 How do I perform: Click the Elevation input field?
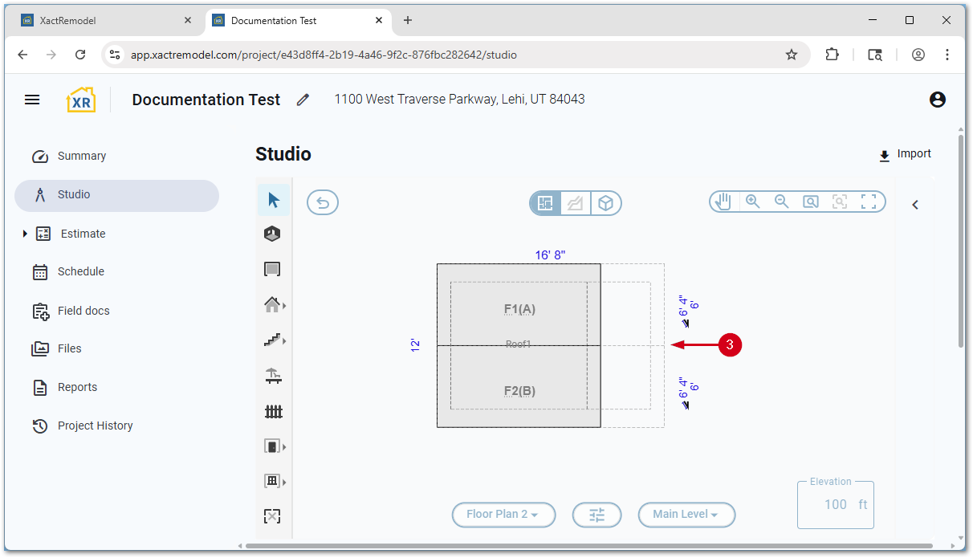click(x=835, y=505)
